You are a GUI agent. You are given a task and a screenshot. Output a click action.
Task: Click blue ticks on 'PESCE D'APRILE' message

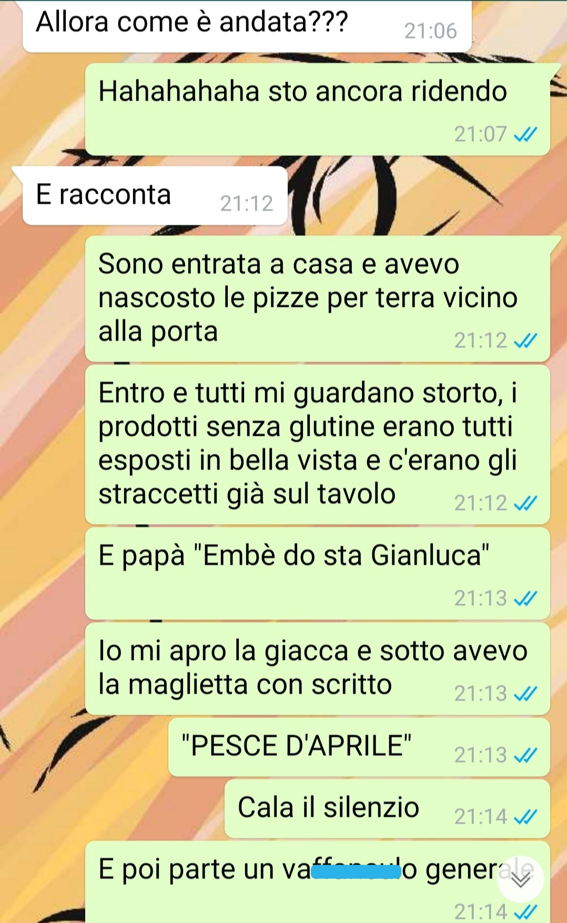coord(525,756)
